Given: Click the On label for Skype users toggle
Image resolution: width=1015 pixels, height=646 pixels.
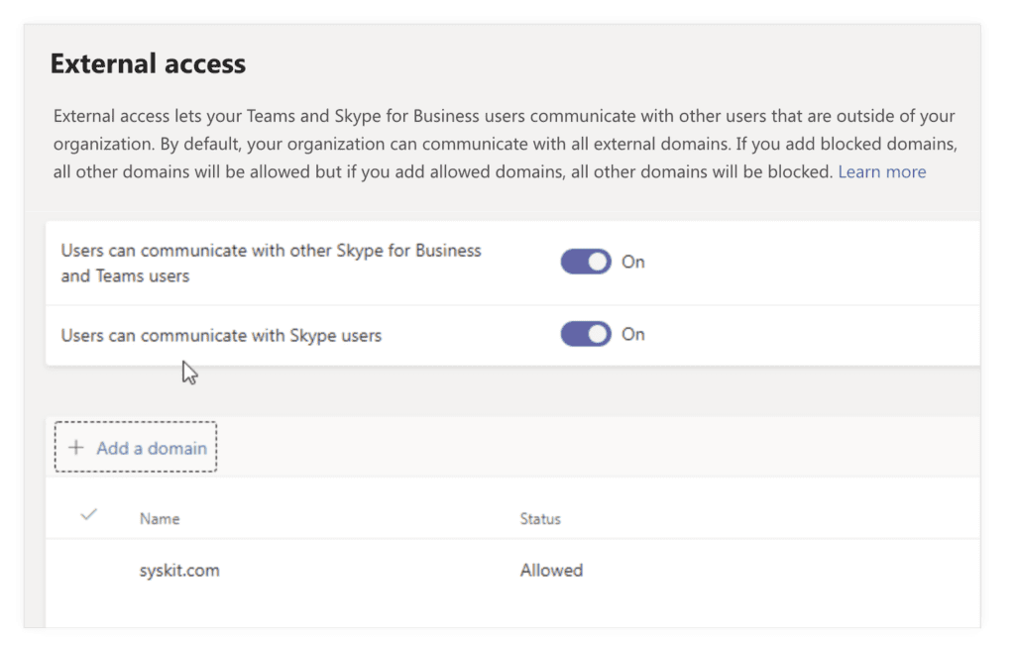Looking at the screenshot, I should click(x=633, y=334).
